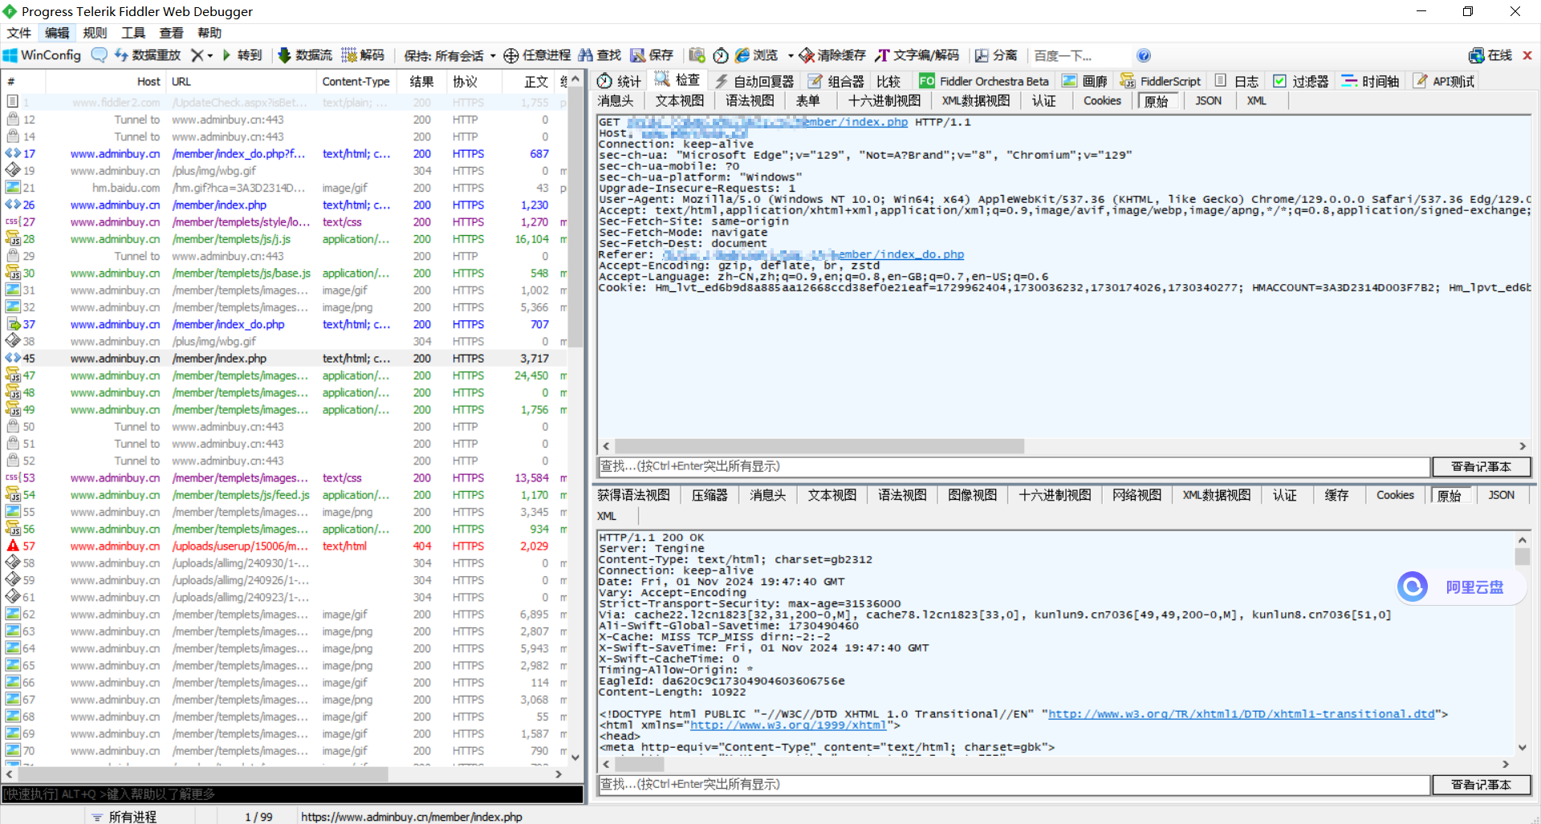
Task: Open the 文字编/解码 TextWizard tool
Action: pos(917,55)
